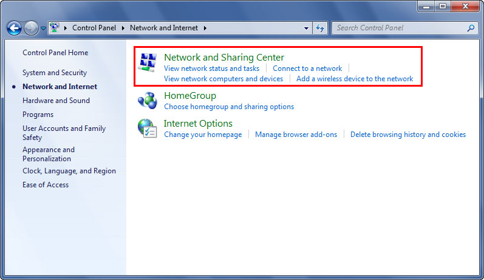This screenshot has width=484, height=280.
Task: Click the HomeGroup icon
Action: tap(147, 101)
